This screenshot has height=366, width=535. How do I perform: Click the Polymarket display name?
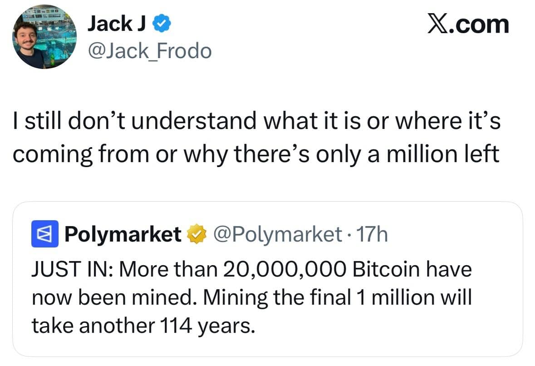coord(123,234)
